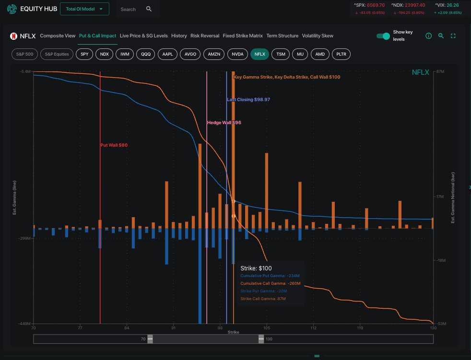The height and width of the screenshot is (360, 471).
Task: Open the Volatility Skew tab
Action: click(318, 35)
